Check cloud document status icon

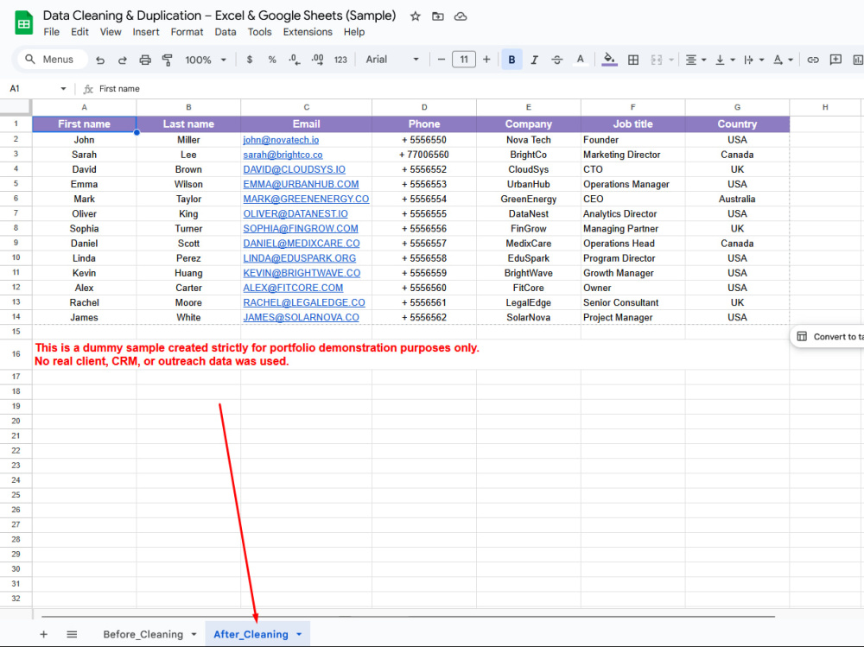461,16
